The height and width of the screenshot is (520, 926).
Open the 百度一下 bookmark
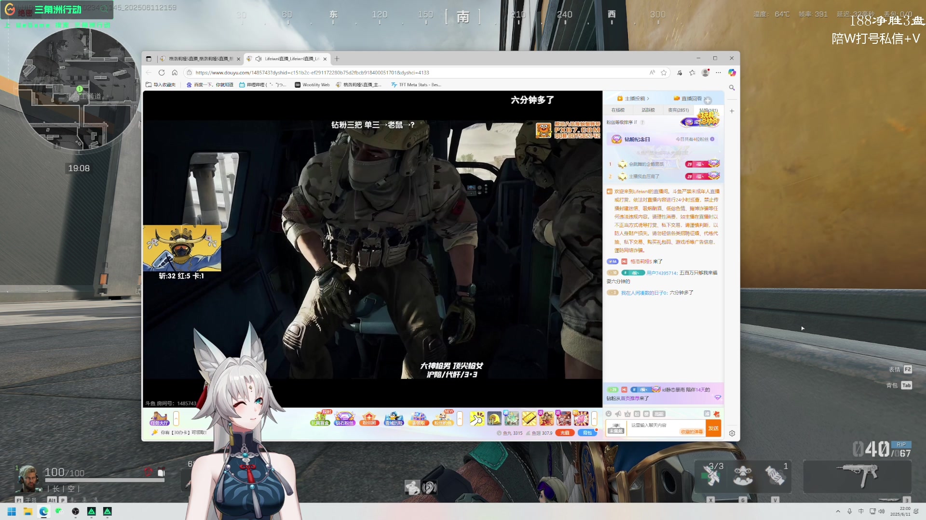pyautogui.click(x=210, y=85)
